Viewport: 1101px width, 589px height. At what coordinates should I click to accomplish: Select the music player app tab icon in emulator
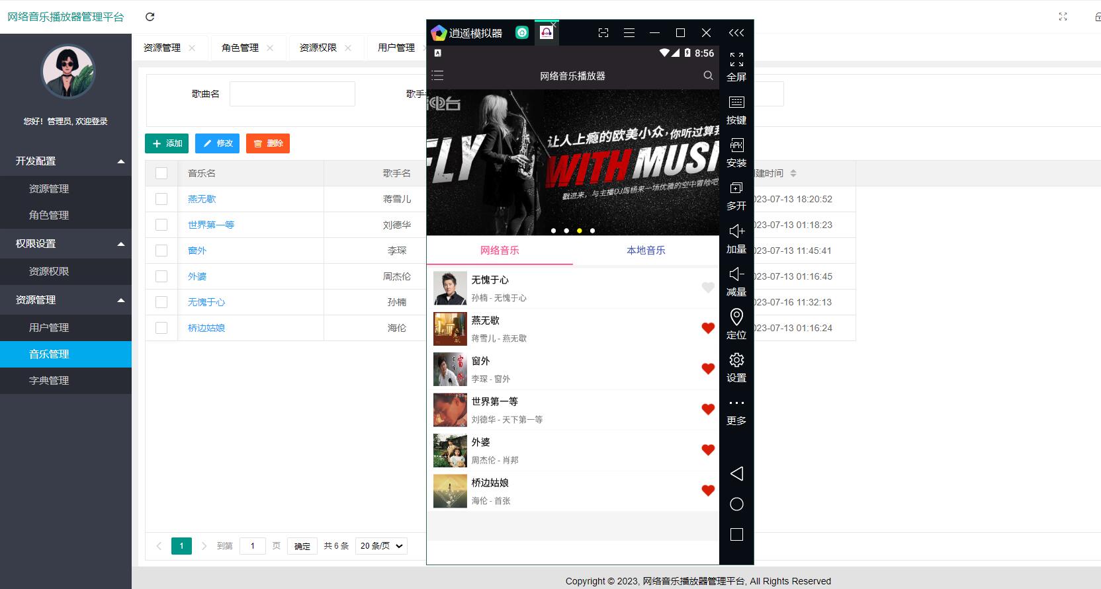[x=547, y=32]
